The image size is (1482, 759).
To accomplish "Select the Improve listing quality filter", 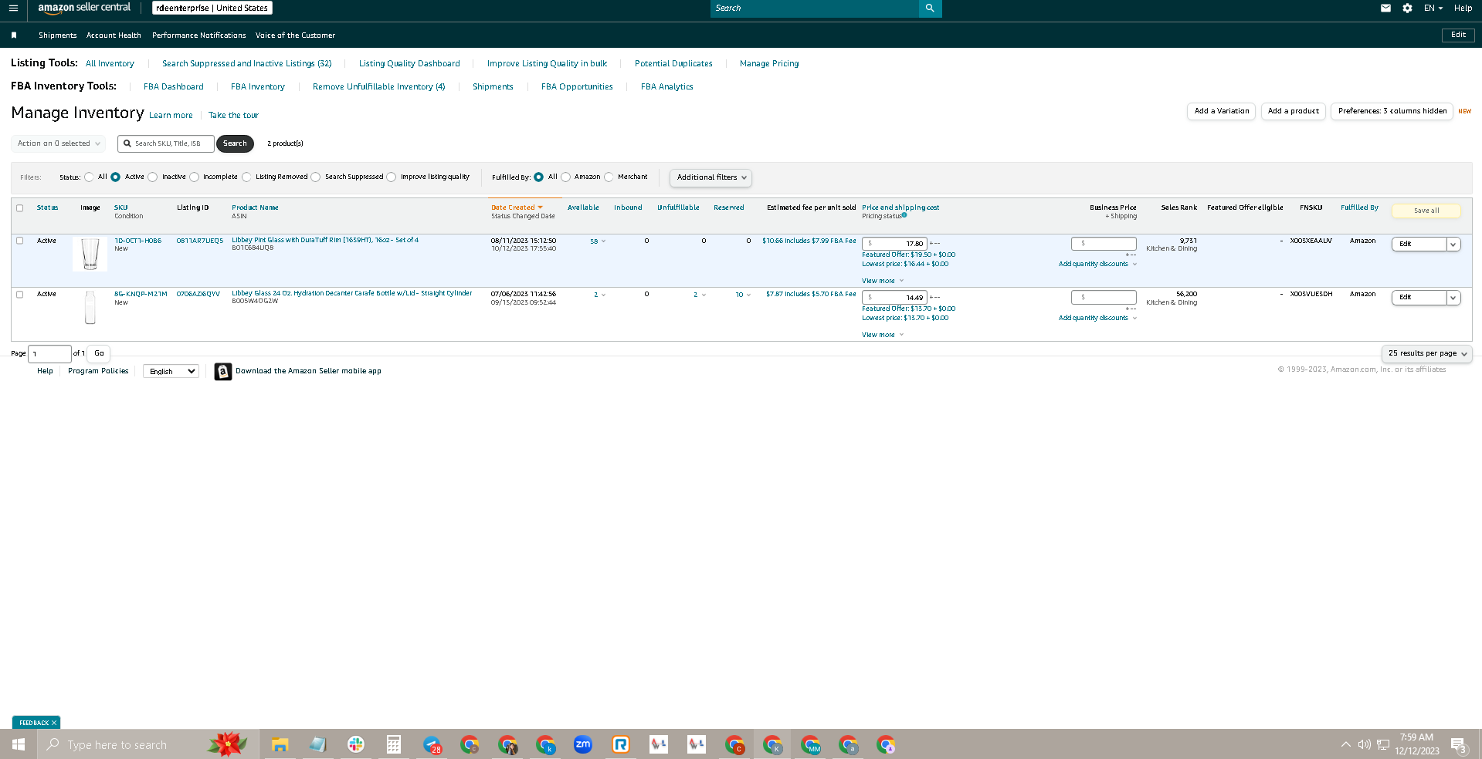I will [392, 177].
